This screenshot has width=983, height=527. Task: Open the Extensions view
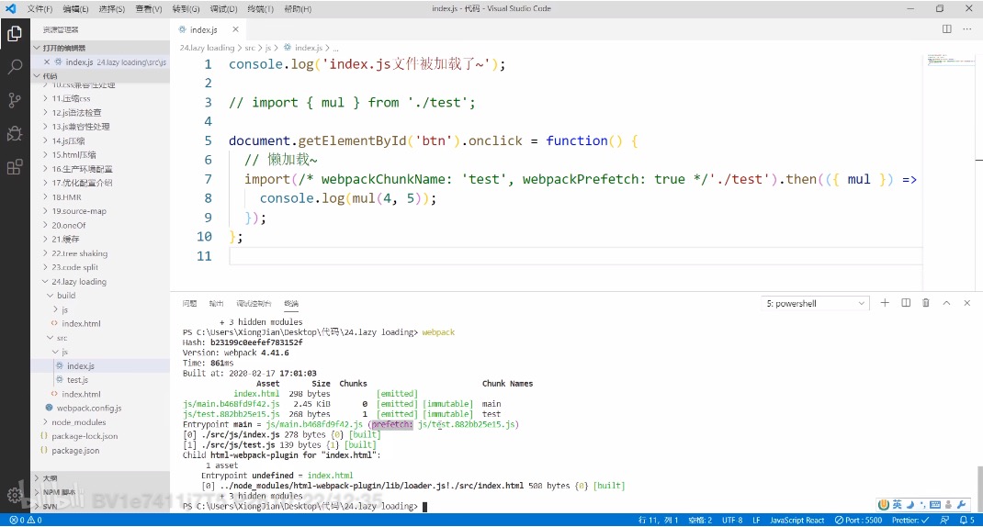[15, 167]
